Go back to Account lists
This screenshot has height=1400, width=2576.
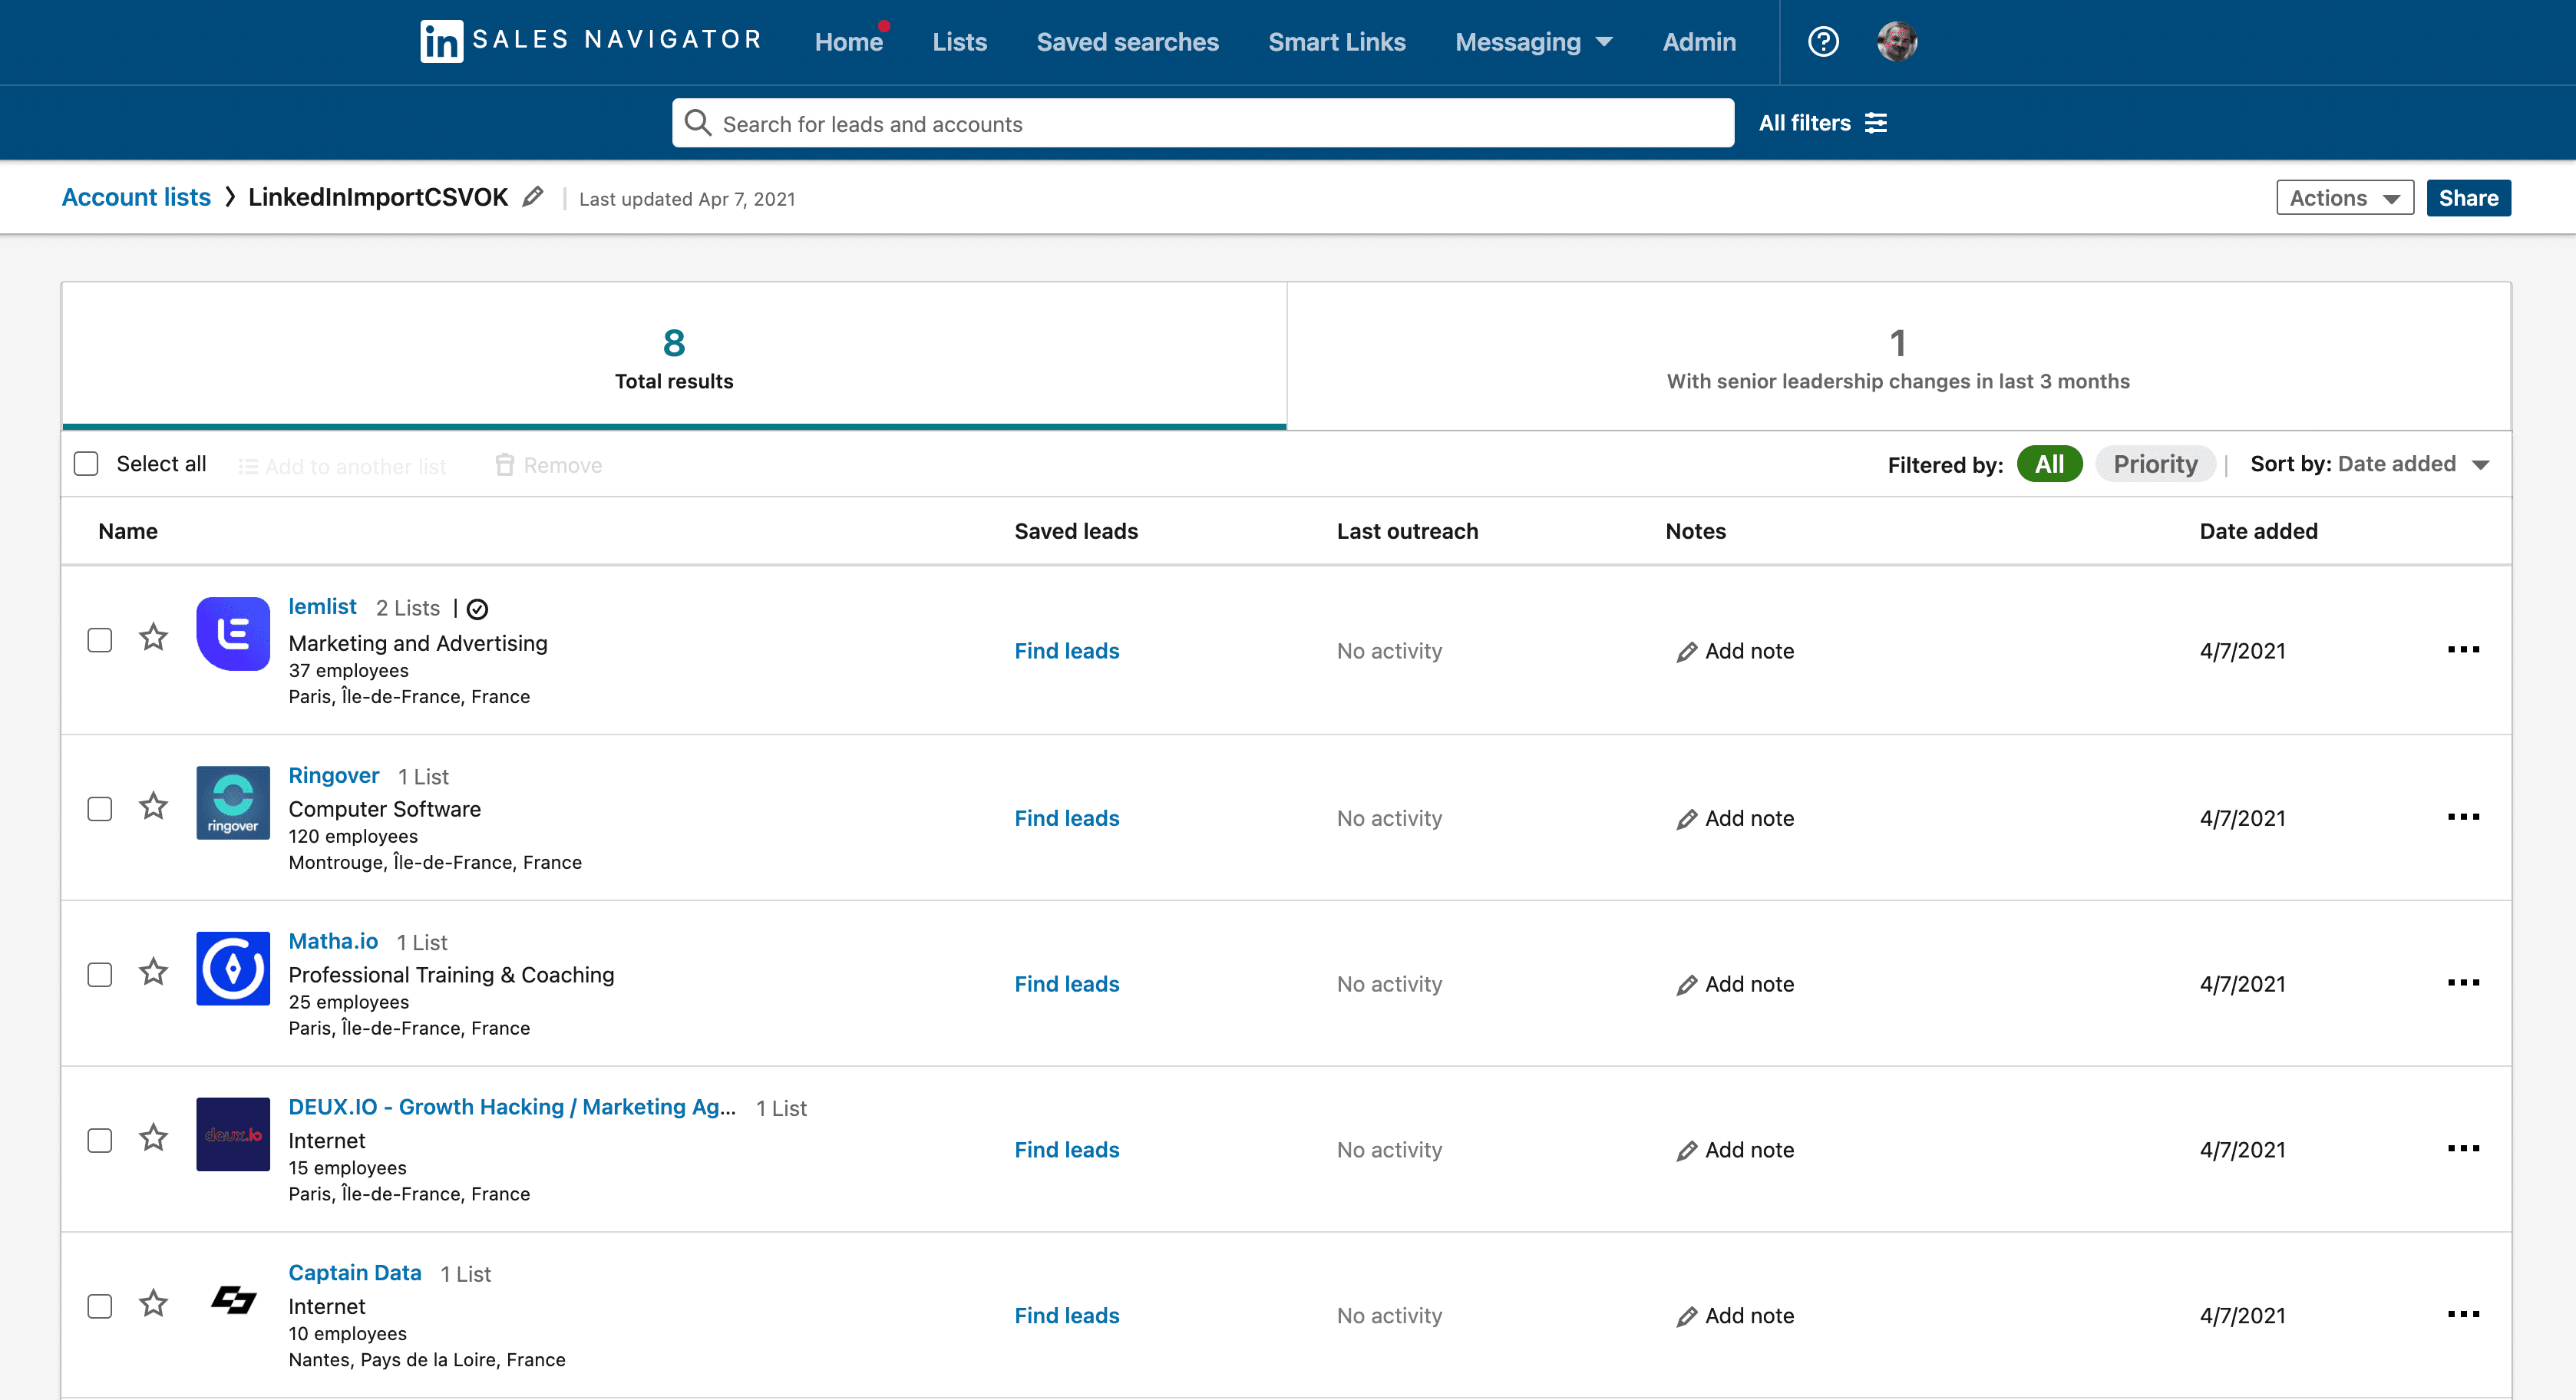tap(136, 197)
